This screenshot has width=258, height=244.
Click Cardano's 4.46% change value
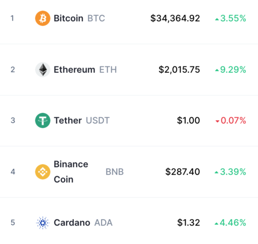point(233,223)
